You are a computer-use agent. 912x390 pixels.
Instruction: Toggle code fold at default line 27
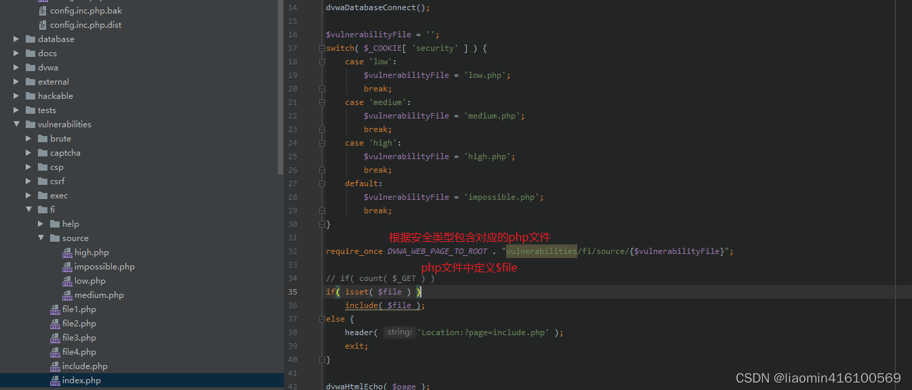click(x=321, y=183)
